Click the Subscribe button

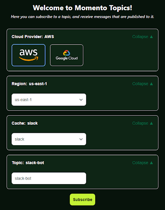pyautogui.click(x=82, y=199)
